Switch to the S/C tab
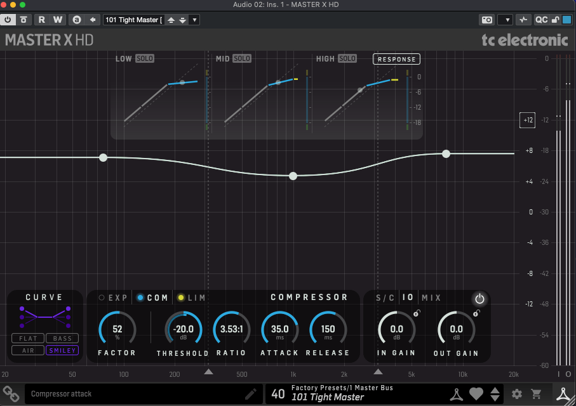This screenshot has width=576, height=406. [385, 298]
